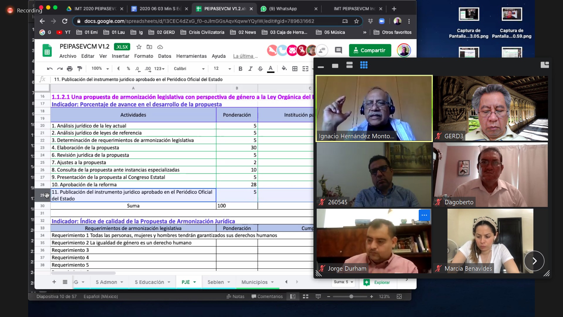Click the browser back arrow
Screen dimensions: 563x317
42,21
